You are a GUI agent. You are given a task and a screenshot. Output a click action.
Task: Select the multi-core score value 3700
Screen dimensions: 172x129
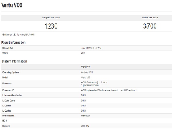(x=150, y=26)
